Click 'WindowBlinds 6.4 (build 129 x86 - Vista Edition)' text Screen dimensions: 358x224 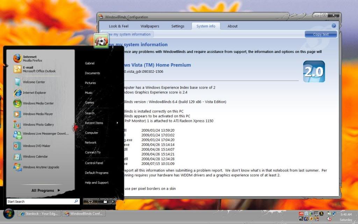187,102
